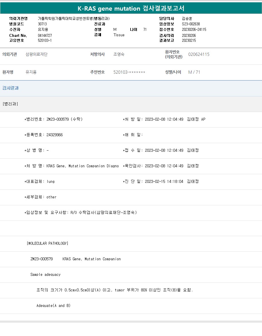The width and height of the screenshot is (262, 336).
Task: Select the hospital code value 30713
Action: 42,24
